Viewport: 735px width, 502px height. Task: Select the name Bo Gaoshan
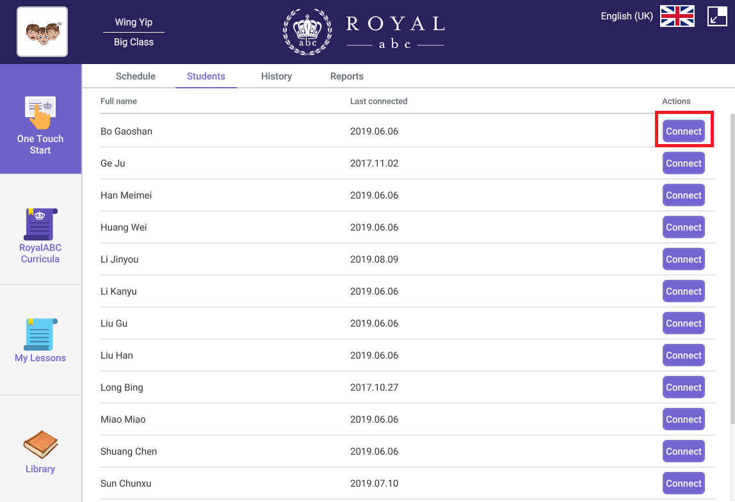pyautogui.click(x=126, y=131)
